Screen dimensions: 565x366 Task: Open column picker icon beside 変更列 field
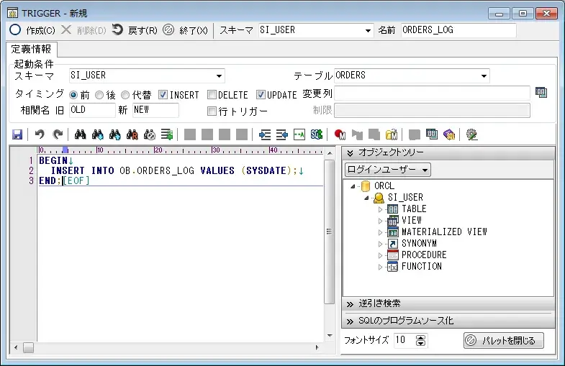(x=541, y=93)
